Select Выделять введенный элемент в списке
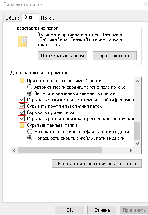The image size is (148, 215). [x=30, y=93]
